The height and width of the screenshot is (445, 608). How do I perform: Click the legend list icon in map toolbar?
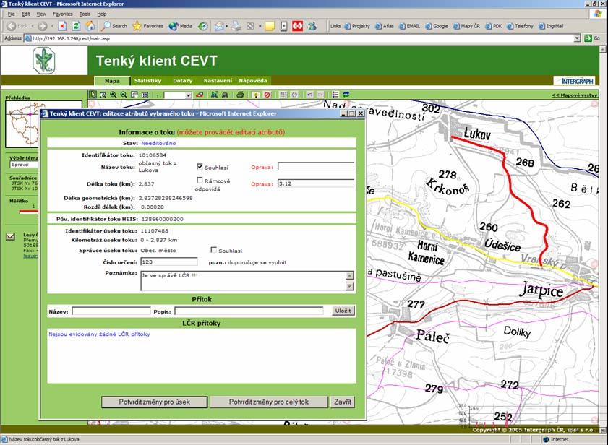coord(335,94)
